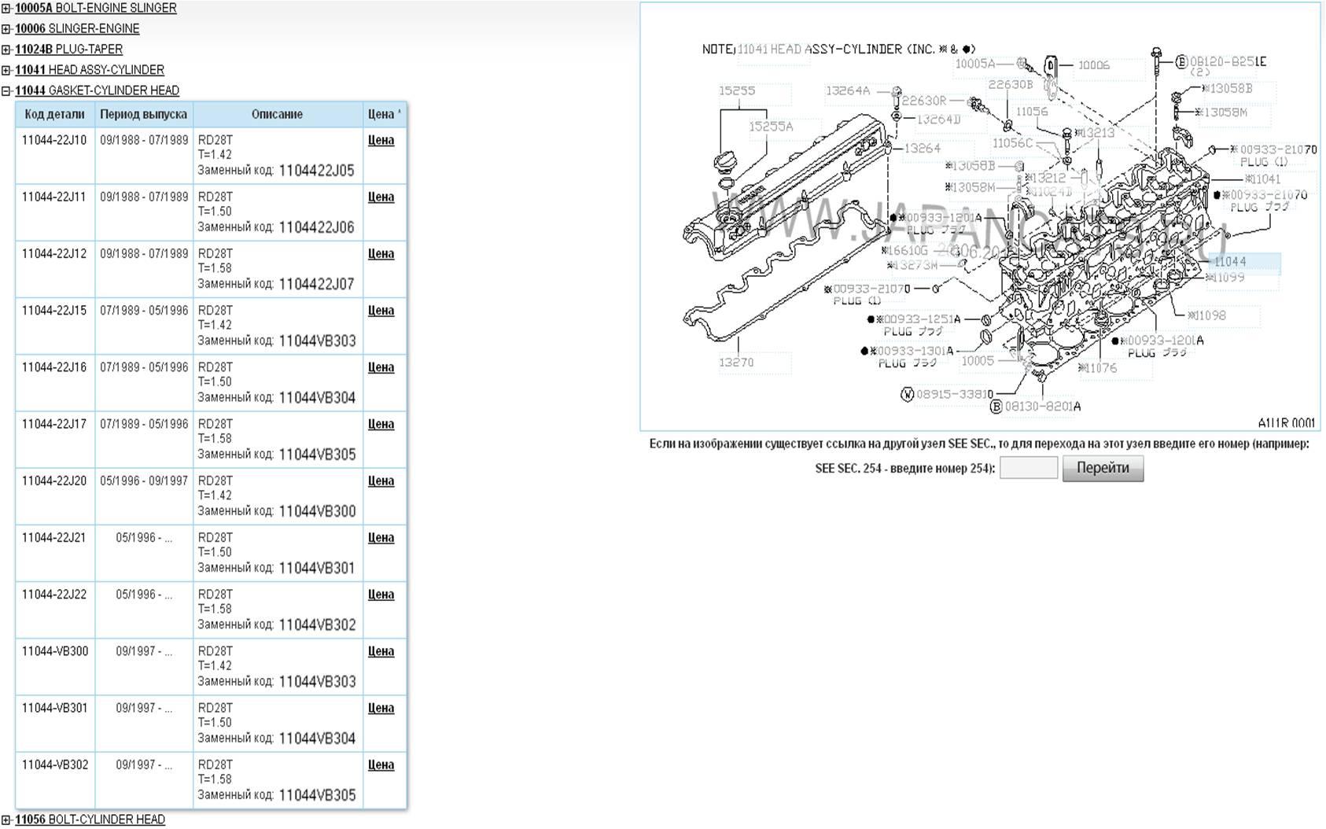Sort by the Код детали column header
The height and width of the screenshot is (829, 1326).
[54, 114]
